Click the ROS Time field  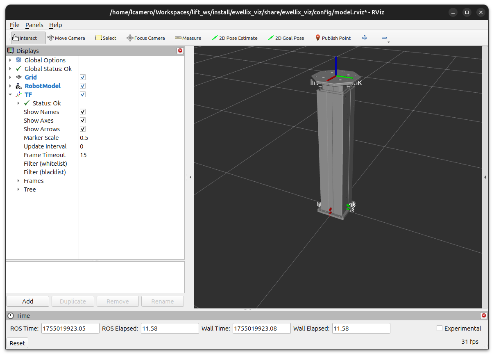point(70,328)
